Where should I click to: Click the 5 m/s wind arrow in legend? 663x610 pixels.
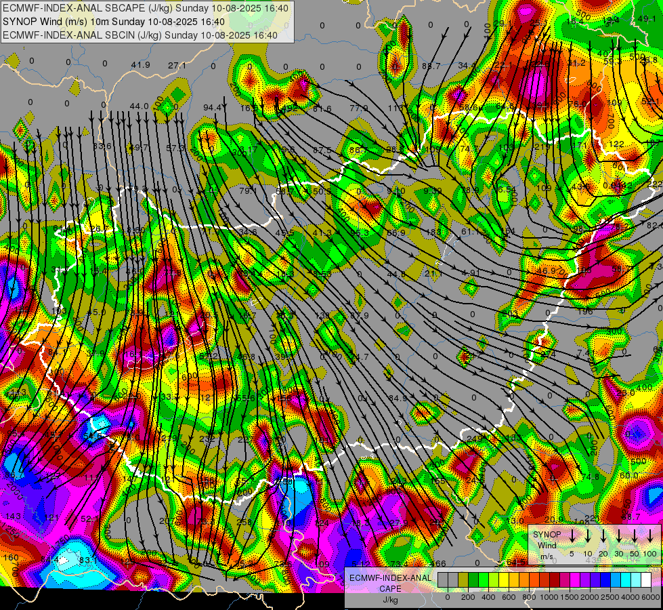tap(572, 536)
